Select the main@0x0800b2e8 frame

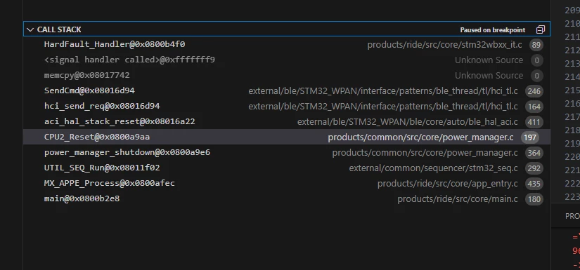click(286, 199)
